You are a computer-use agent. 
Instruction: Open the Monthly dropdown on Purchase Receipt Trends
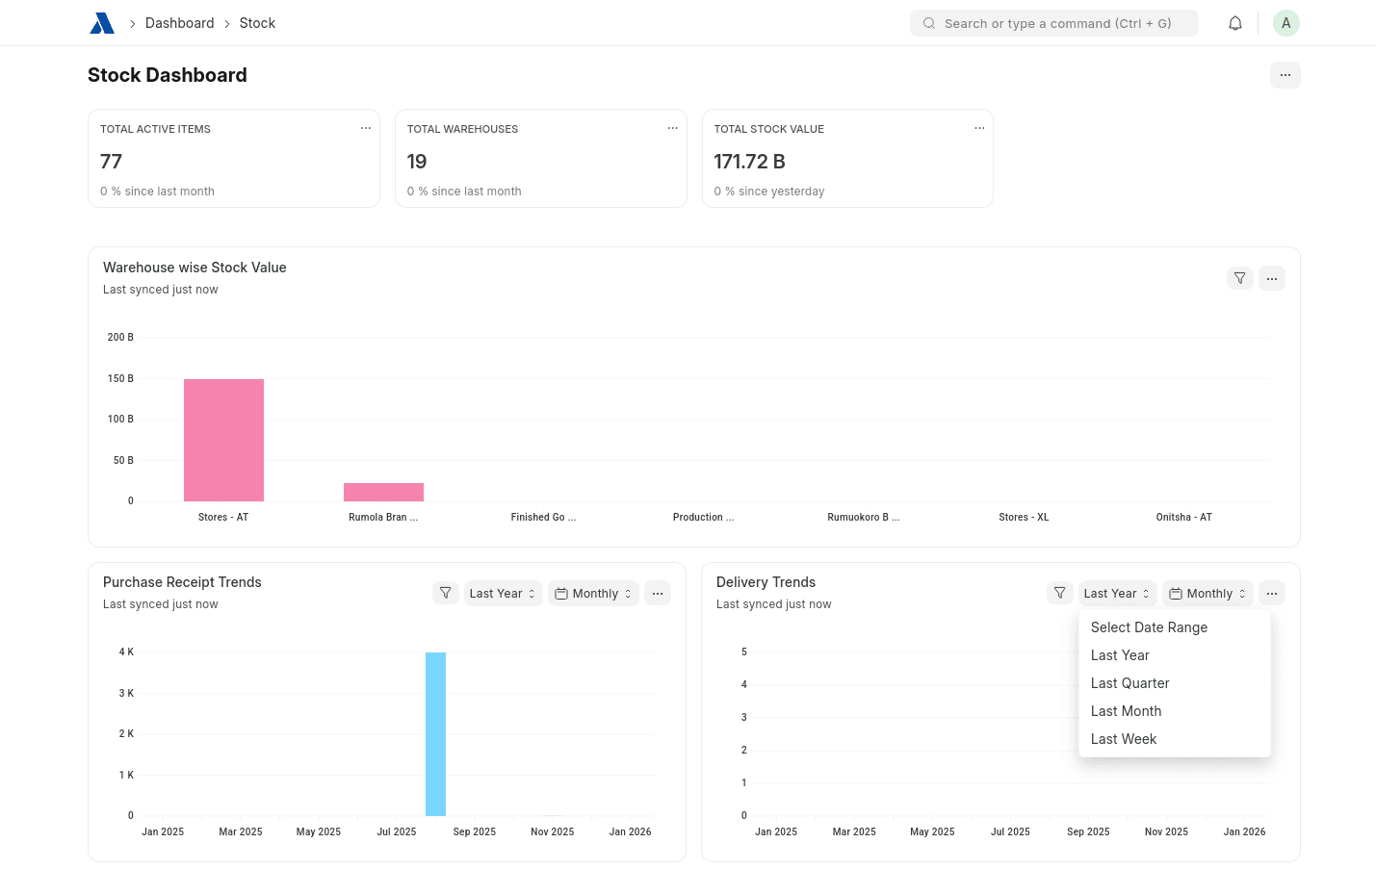point(593,593)
